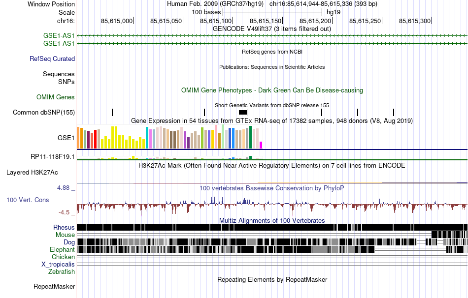
Task: Open the 100 Vert. Cons label
Action: [28, 200]
